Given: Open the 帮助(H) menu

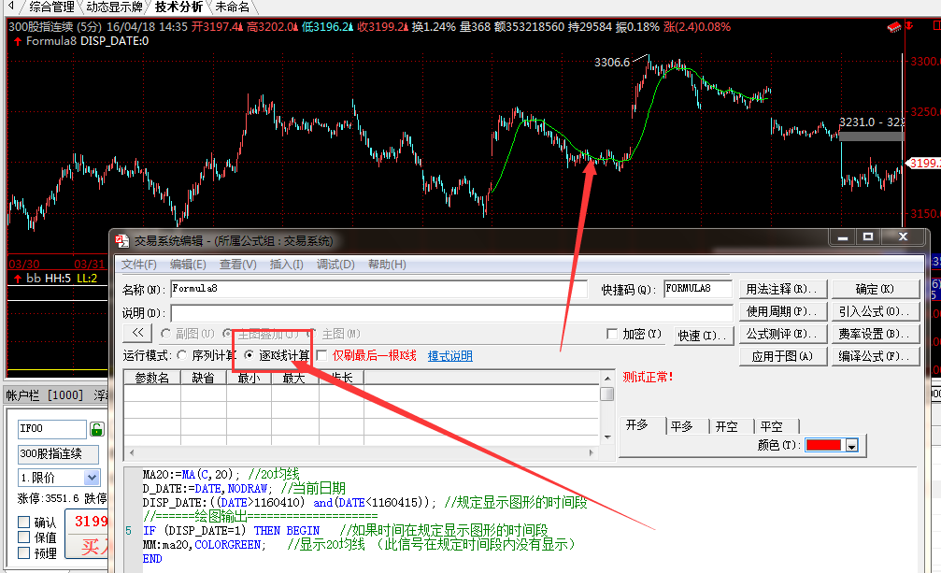Looking at the screenshot, I should click(x=387, y=265).
